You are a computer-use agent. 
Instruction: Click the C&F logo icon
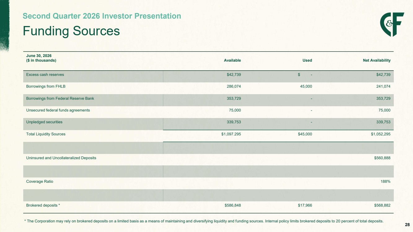tap(392, 24)
